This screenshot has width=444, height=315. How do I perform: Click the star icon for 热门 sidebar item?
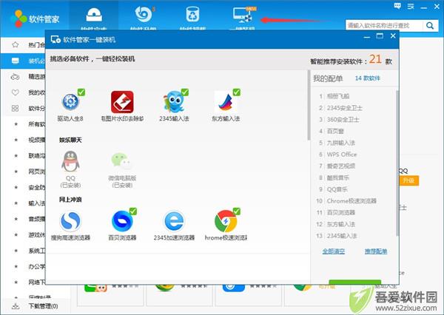click(16, 44)
